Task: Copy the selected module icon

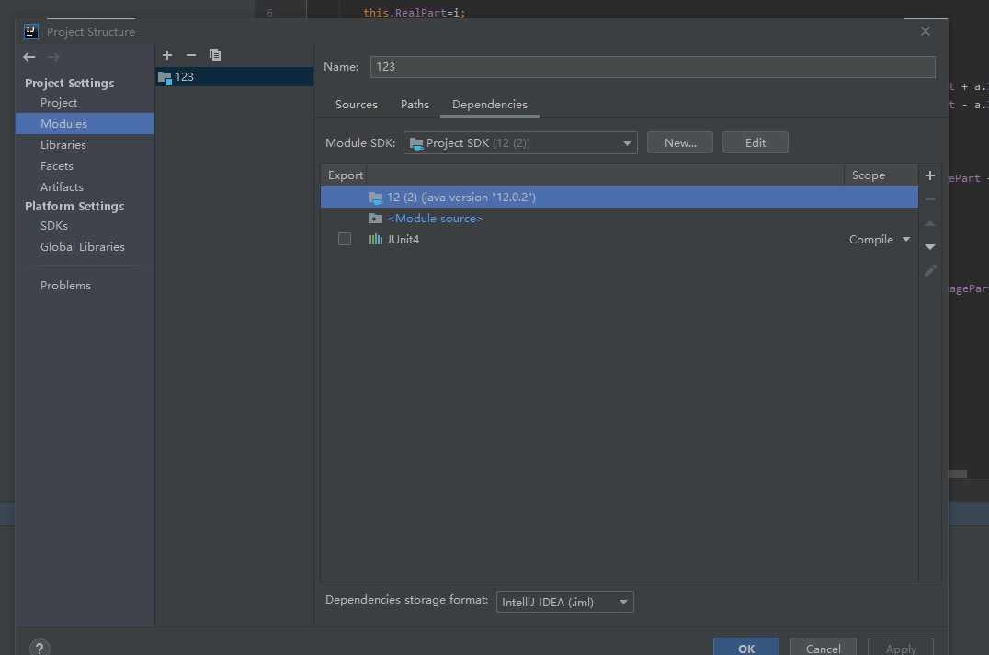Action: (x=215, y=55)
